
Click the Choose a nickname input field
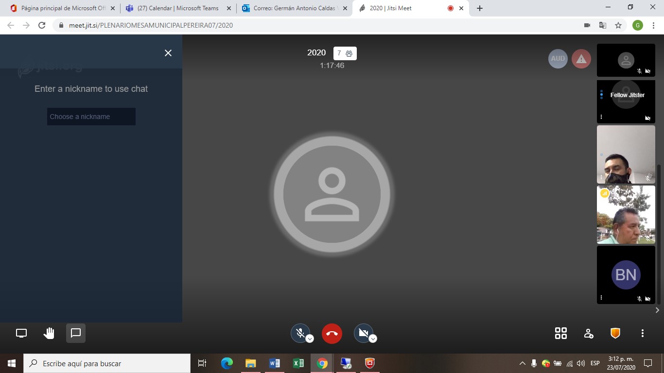tap(91, 117)
